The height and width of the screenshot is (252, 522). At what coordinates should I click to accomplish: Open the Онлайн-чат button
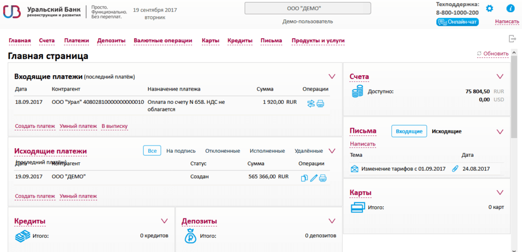pyautogui.click(x=457, y=22)
